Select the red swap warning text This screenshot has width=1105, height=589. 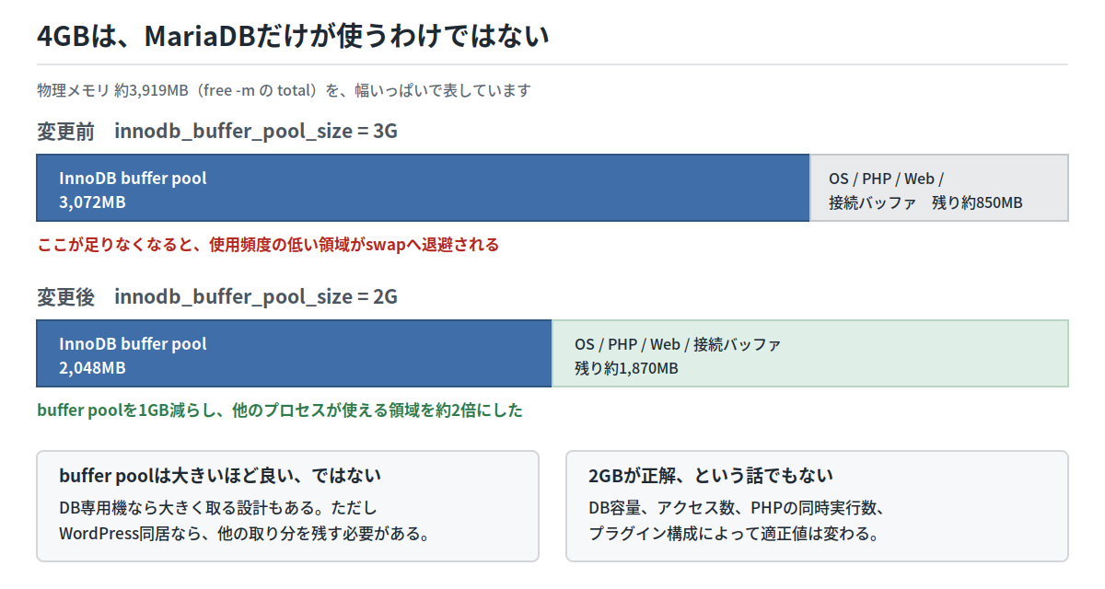(268, 245)
